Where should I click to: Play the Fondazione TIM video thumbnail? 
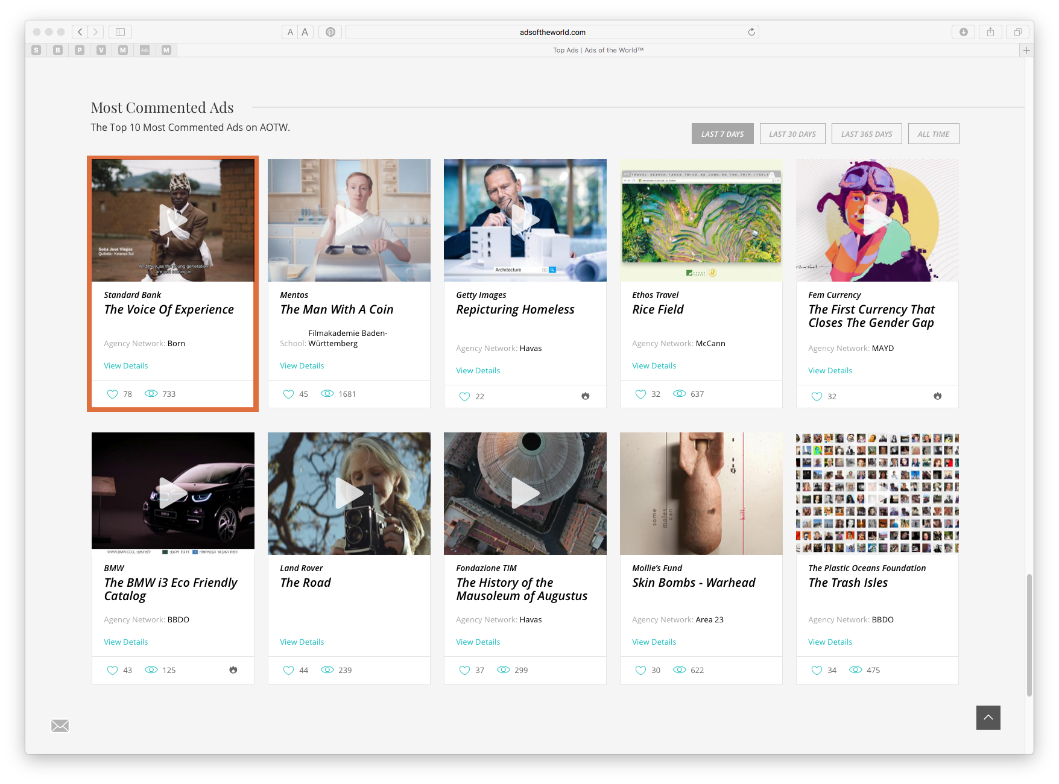525,493
